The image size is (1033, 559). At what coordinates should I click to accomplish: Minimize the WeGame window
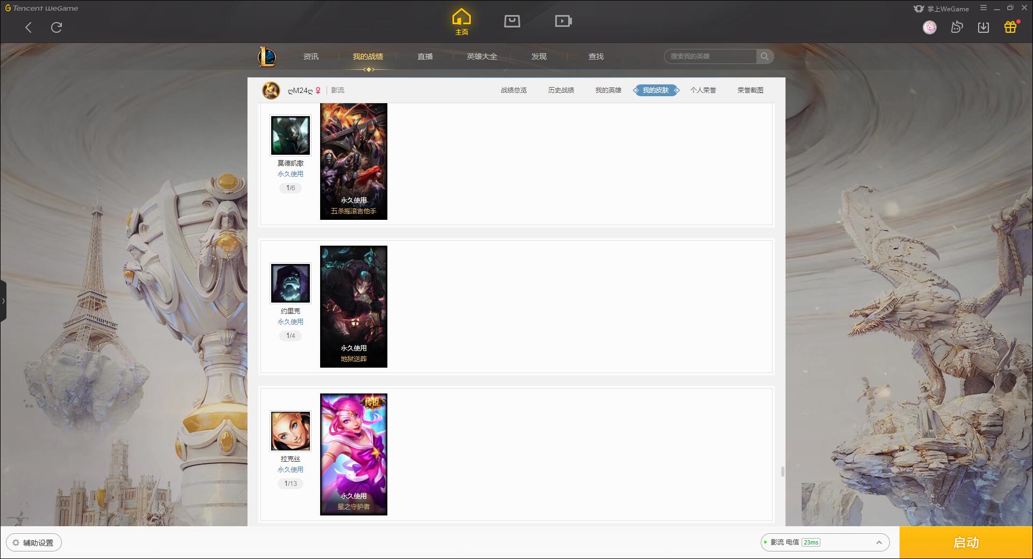click(x=997, y=8)
